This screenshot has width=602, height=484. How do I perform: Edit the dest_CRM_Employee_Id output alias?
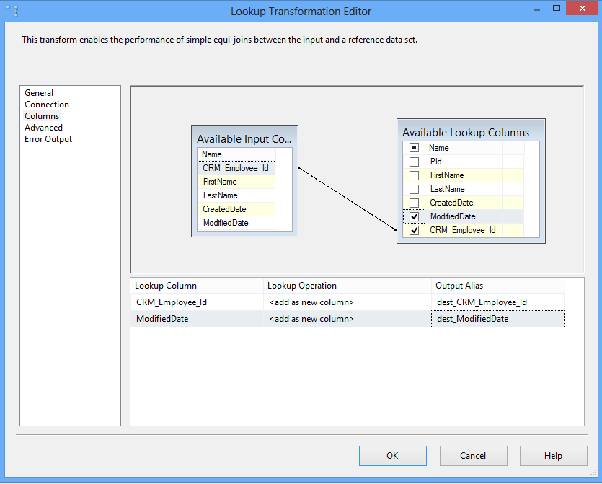[497, 302]
